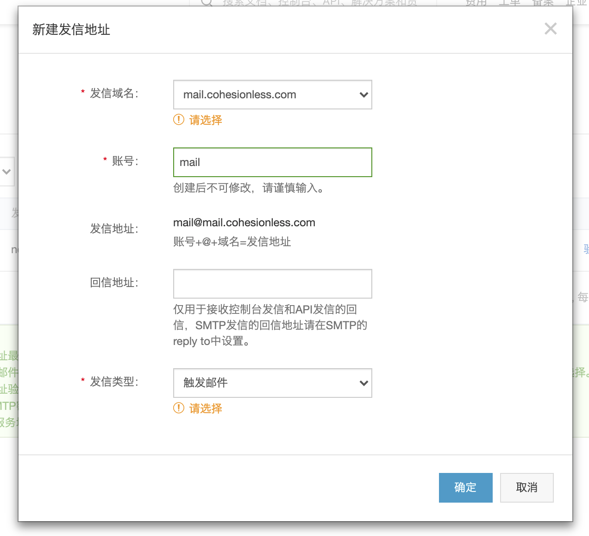Click the background dropdown chevron at left edge
This screenshot has height=536, width=589.
6,172
